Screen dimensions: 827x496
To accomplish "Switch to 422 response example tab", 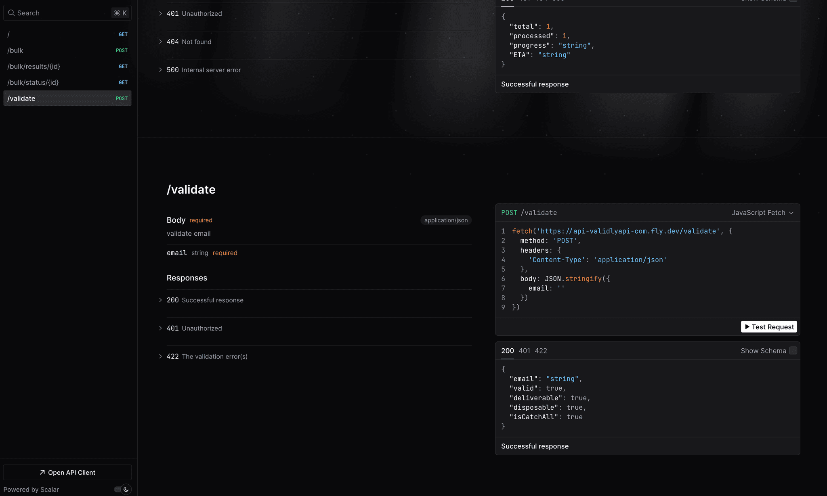I will tap(541, 351).
